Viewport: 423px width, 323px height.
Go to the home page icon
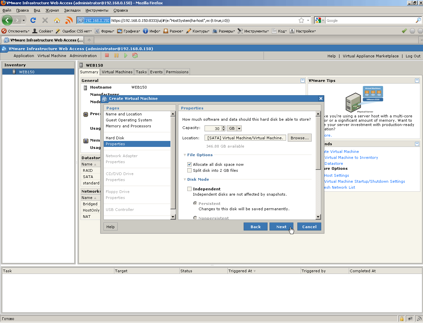(x=57, y=20)
